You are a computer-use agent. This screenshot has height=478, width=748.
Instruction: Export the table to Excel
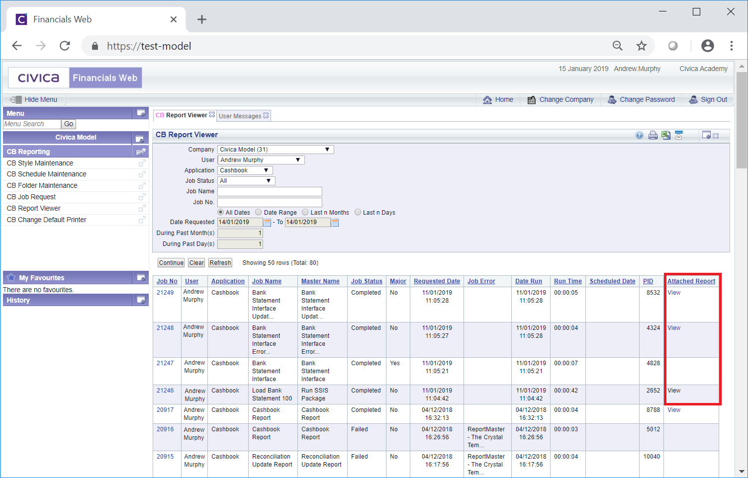(666, 135)
